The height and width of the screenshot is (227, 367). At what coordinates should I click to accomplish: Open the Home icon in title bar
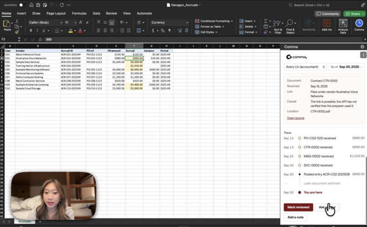point(31,5)
